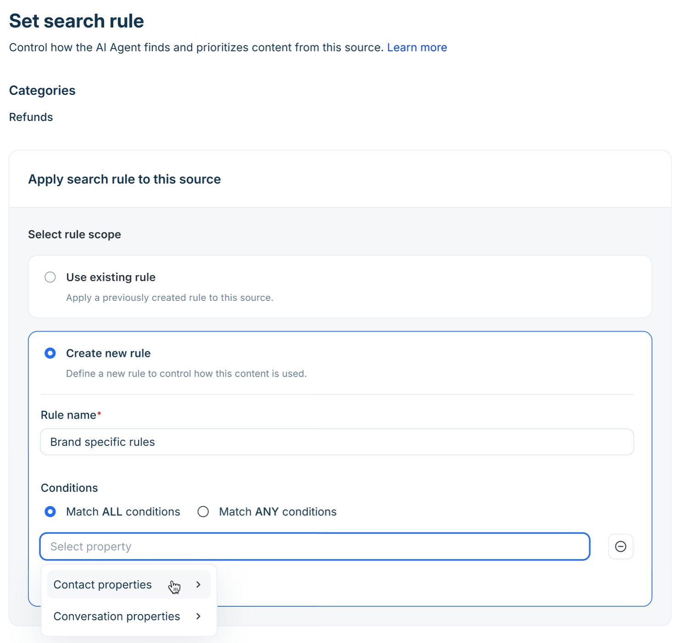Click the Match ALL conditions label
The height and width of the screenshot is (643, 683).
[123, 511]
